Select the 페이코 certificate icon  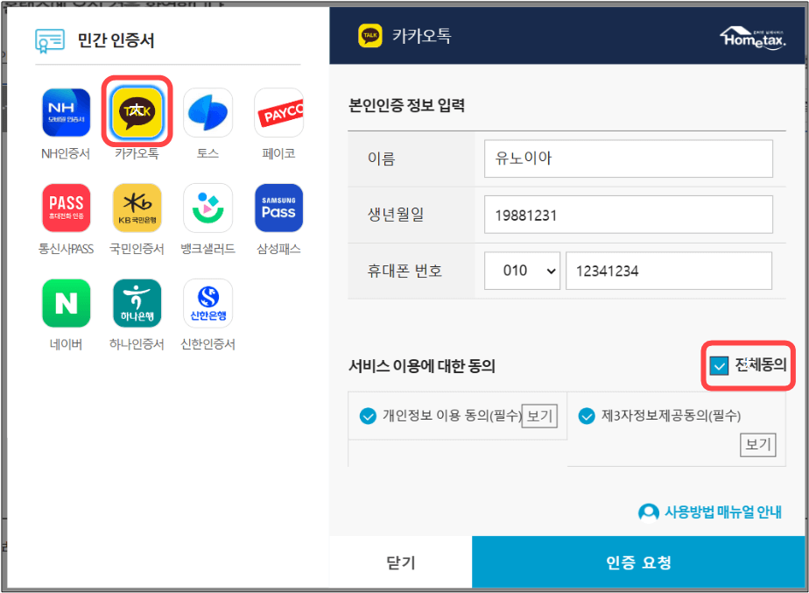tap(278, 112)
